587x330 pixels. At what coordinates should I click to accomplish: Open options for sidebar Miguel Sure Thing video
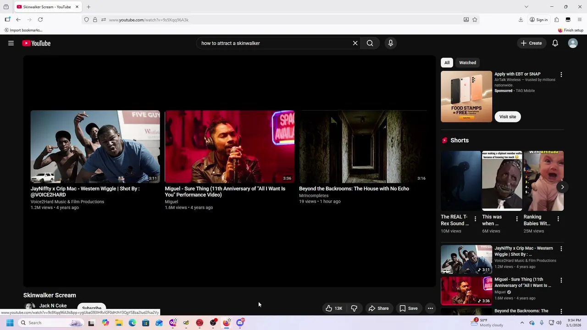click(561, 280)
